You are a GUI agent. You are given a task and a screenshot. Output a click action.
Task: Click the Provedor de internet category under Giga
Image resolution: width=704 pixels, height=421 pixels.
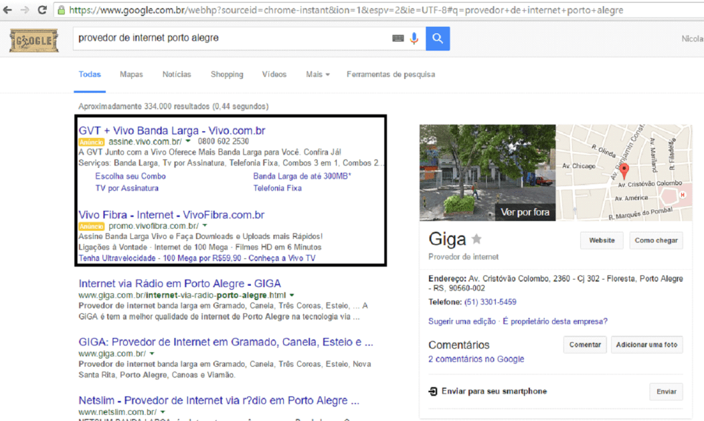pos(463,256)
